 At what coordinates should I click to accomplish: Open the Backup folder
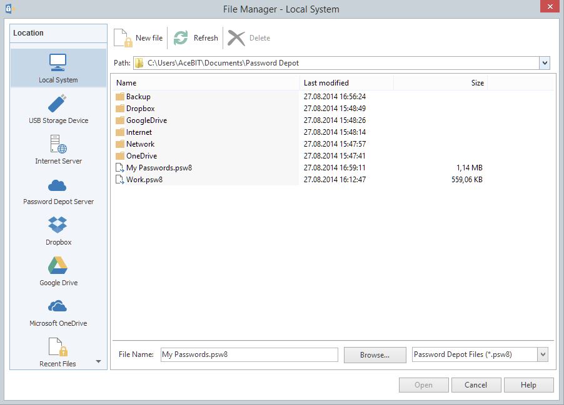(x=139, y=97)
